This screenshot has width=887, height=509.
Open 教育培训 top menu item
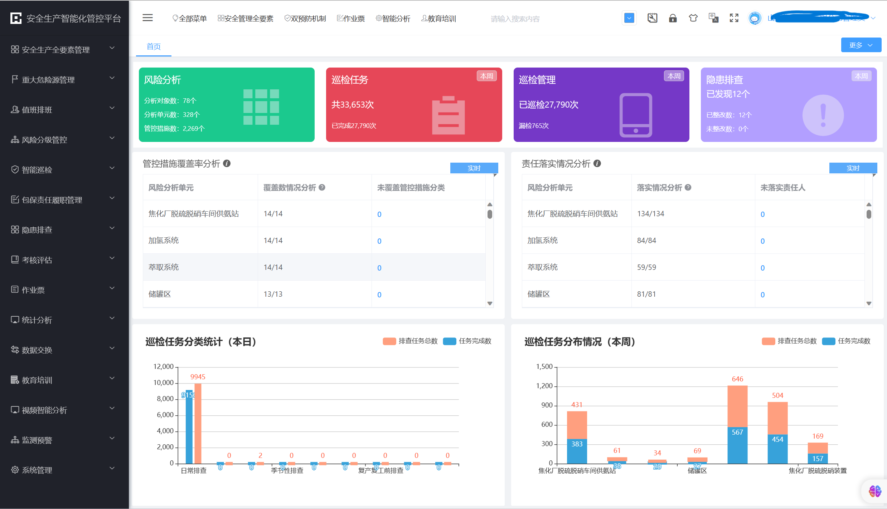pos(438,18)
